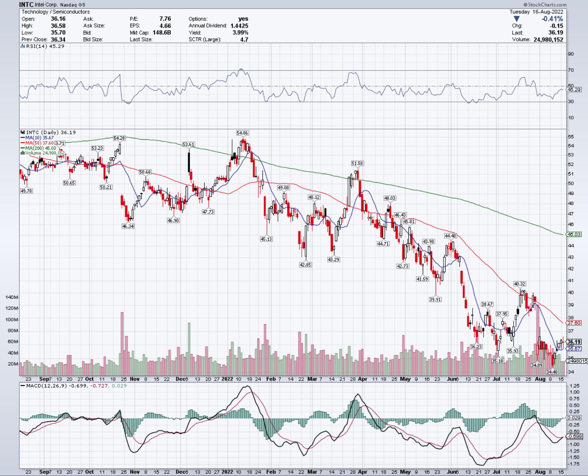588x476 pixels.
Task: Click the INTC ticker symbol in header
Action: tap(26, 5)
